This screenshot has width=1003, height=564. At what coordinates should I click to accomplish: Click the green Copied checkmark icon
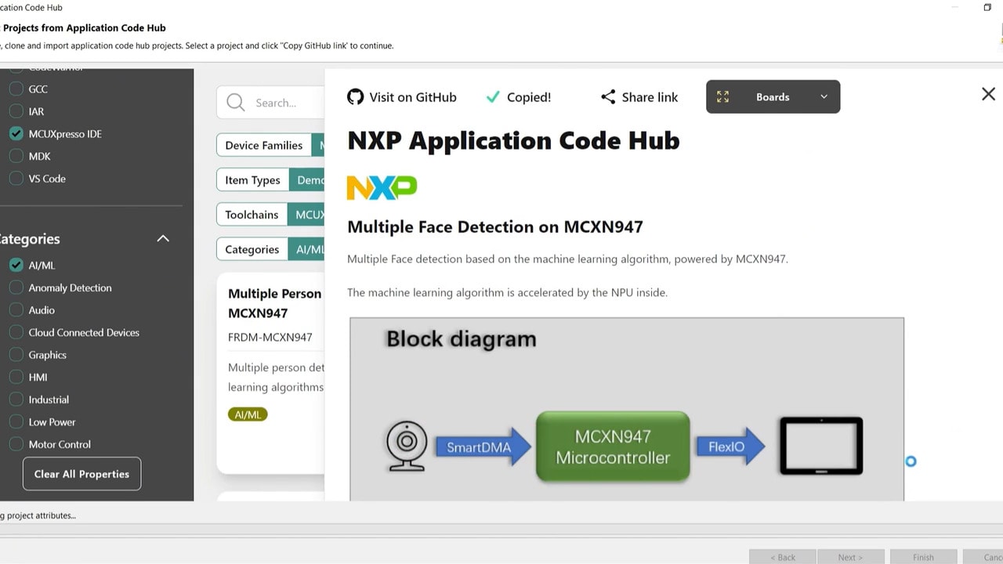click(493, 97)
